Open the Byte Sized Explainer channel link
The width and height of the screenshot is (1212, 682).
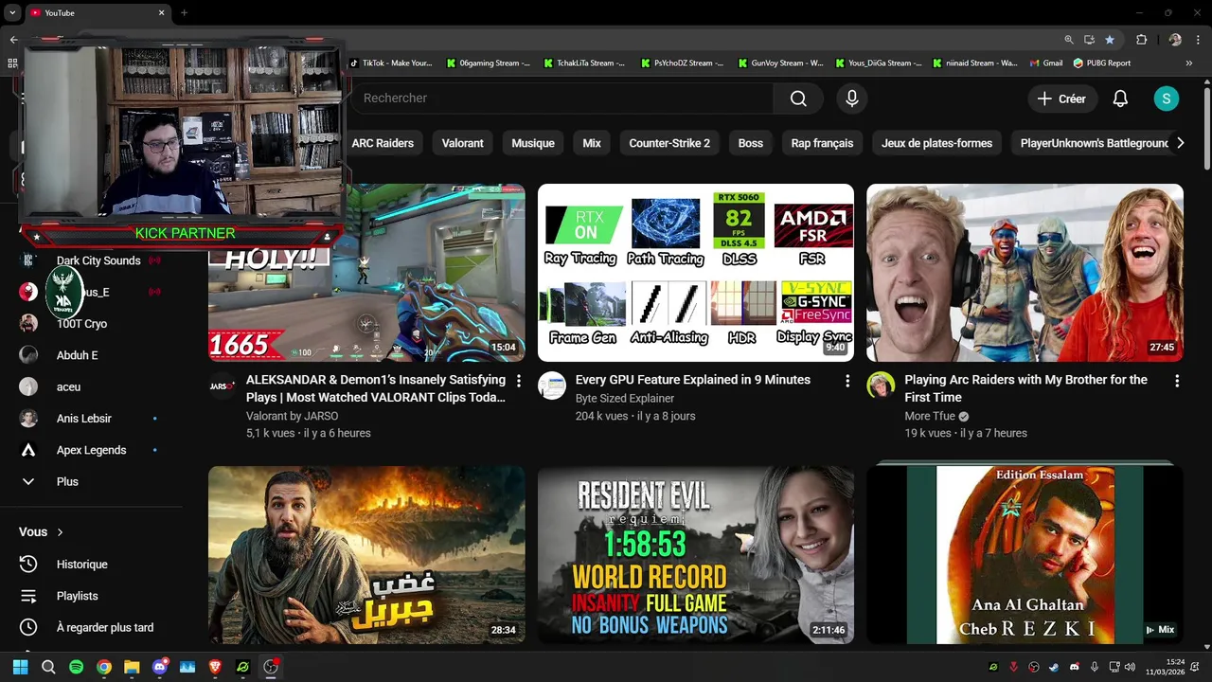pyautogui.click(x=625, y=399)
